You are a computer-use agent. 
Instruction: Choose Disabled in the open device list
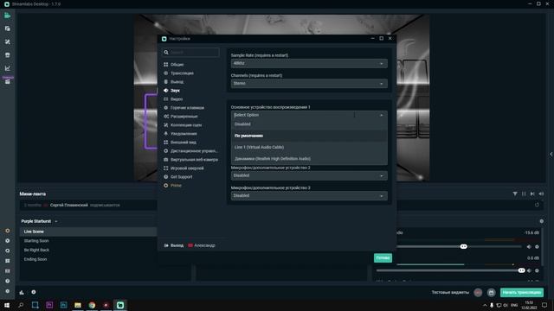(309, 124)
